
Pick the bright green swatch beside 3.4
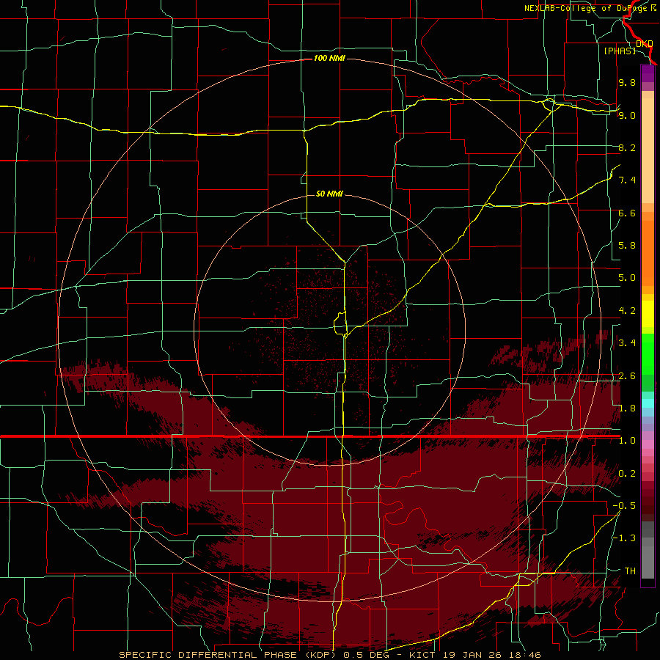pos(648,353)
